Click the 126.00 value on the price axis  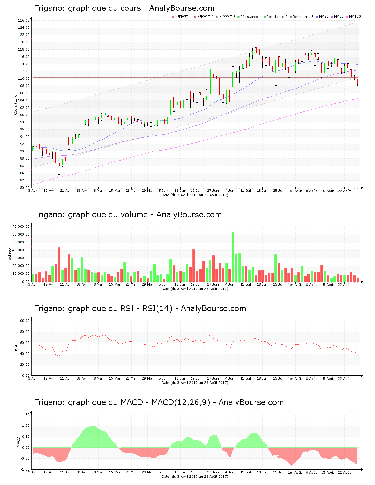click(24, 20)
